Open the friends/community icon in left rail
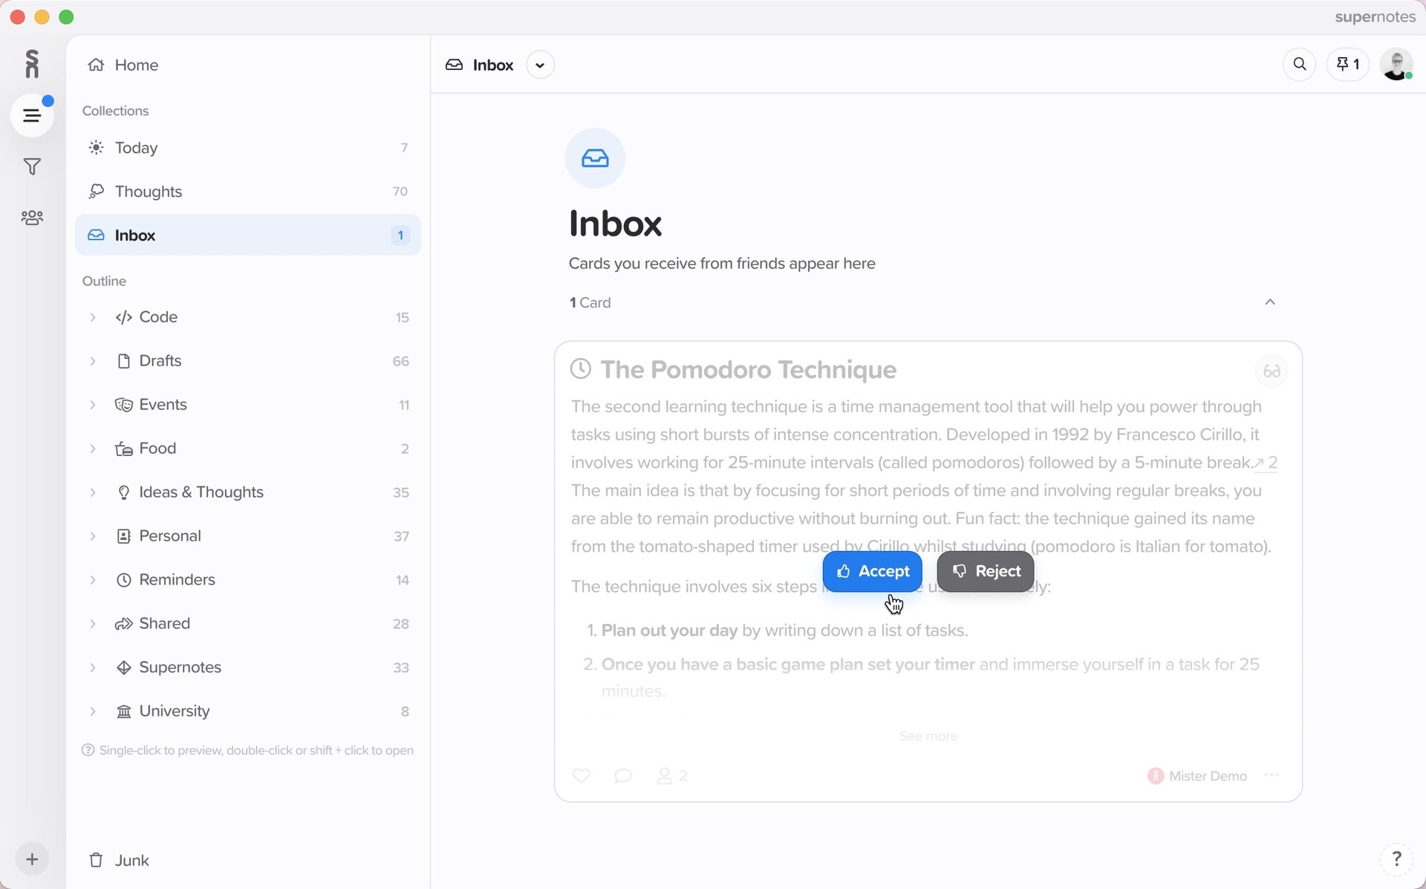 click(x=31, y=217)
